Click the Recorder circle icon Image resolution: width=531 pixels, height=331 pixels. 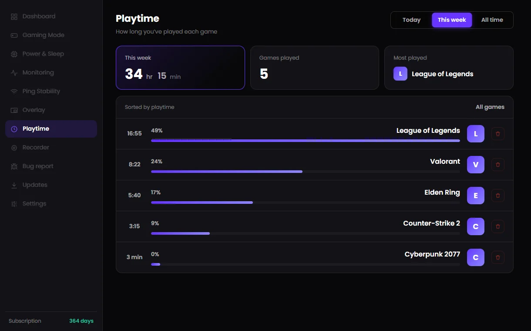(14, 148)
